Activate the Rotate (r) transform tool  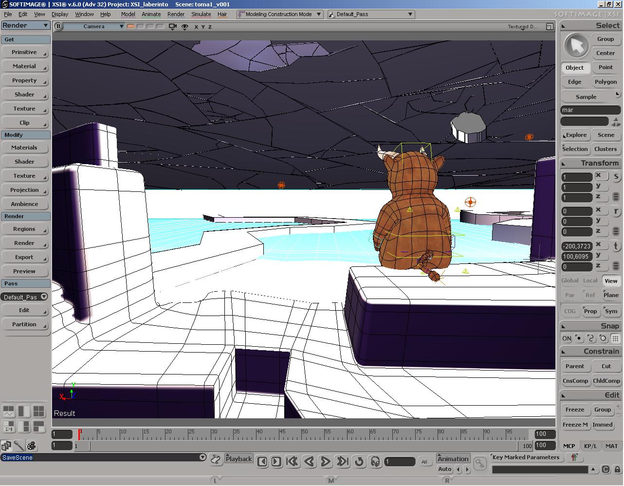coord(616,211)
